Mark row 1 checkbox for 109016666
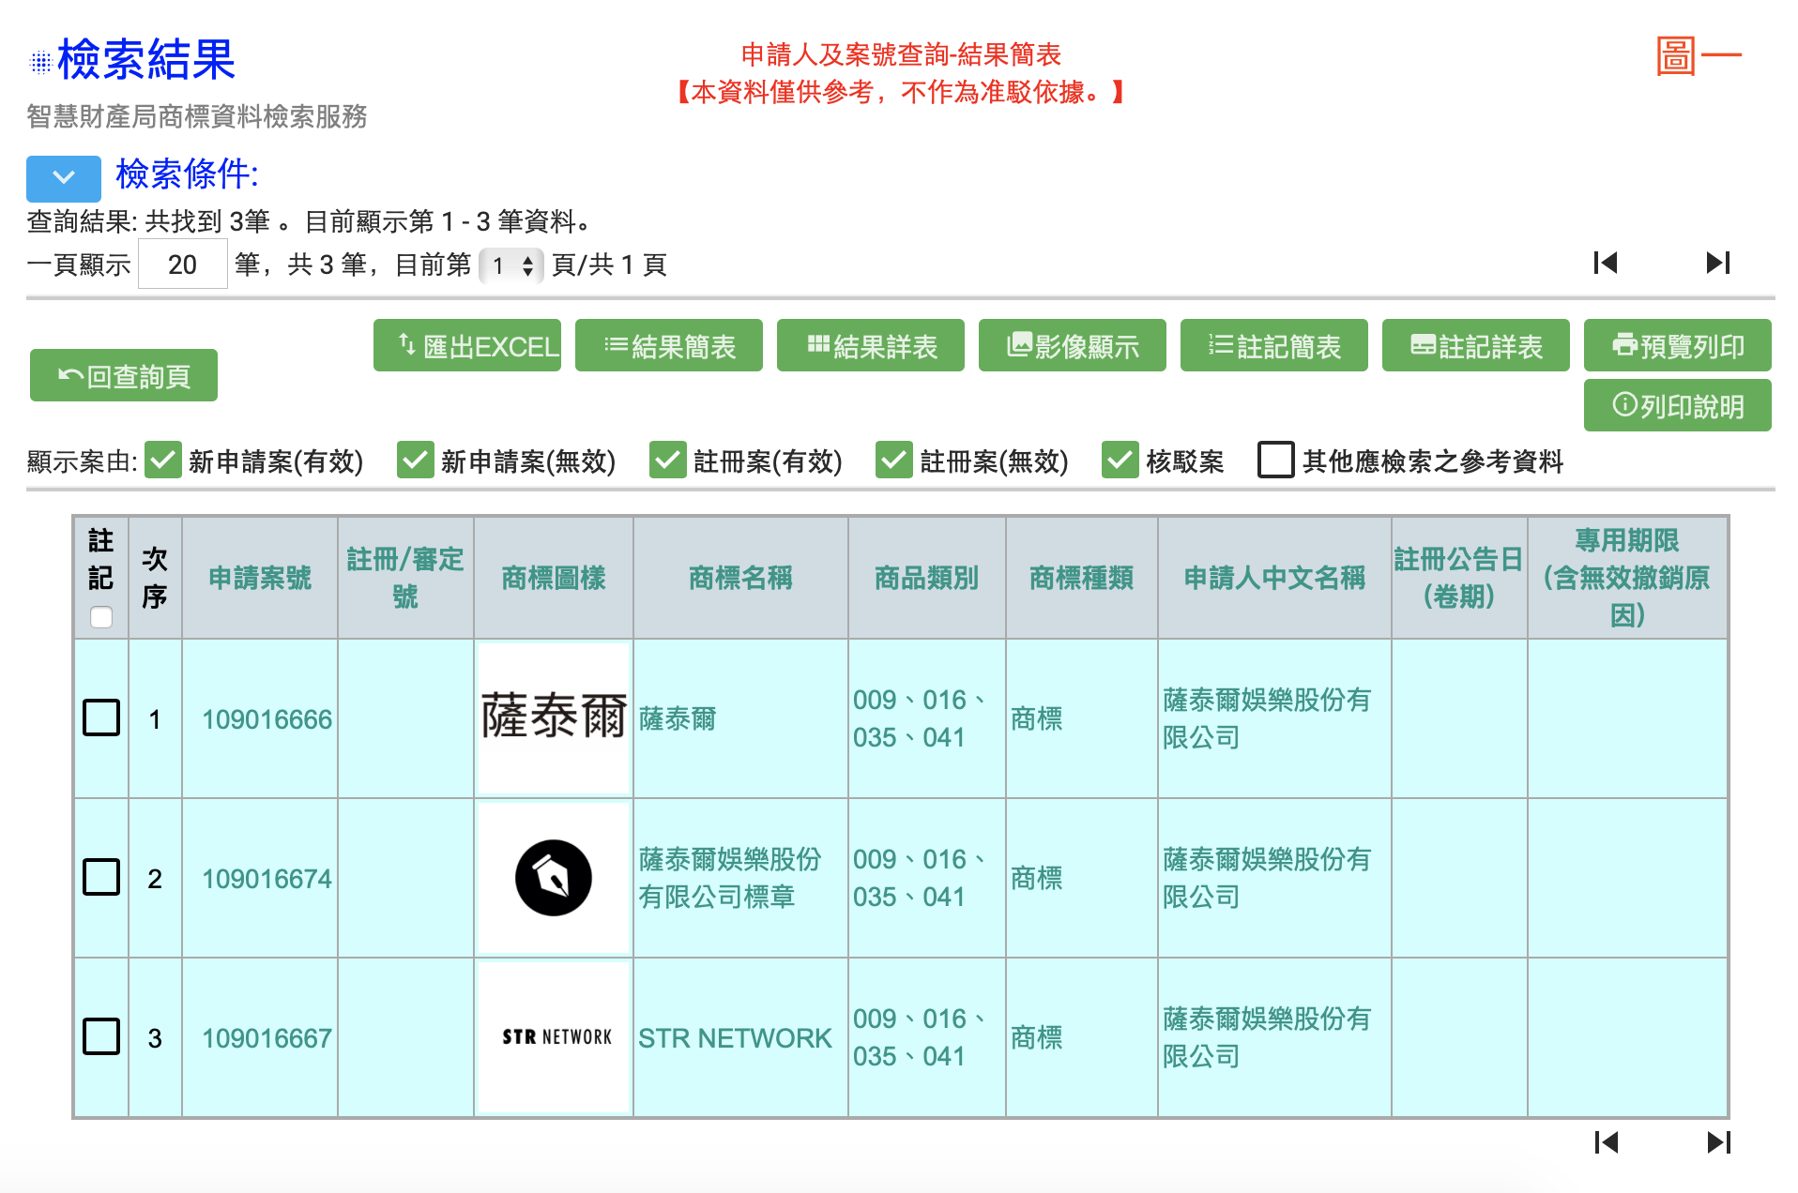This screenshot has height=1193, width=1798. tap(101, 717)
